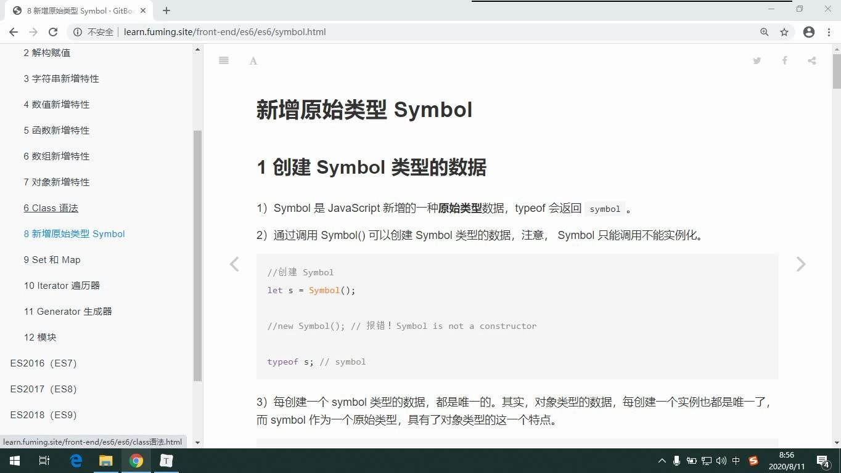Click code line let s = Symbol();

(x=311, y=290)
